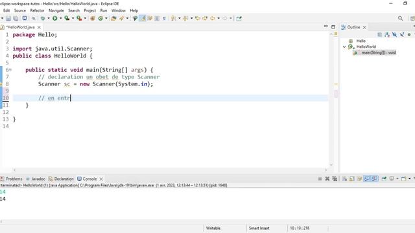
Task: Click line 10 comment in the editor
Action: pos(54,98)
